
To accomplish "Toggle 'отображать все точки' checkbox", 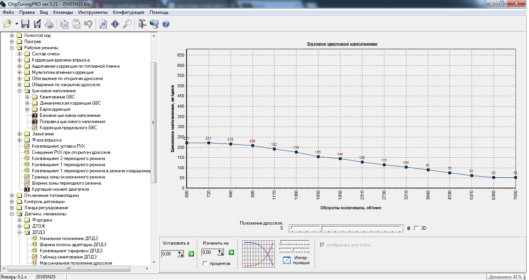I will point(323,245).
